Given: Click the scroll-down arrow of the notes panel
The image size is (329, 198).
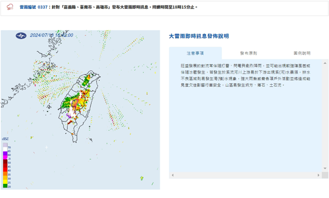Looking at the screenshot, I should click(325, 168).
